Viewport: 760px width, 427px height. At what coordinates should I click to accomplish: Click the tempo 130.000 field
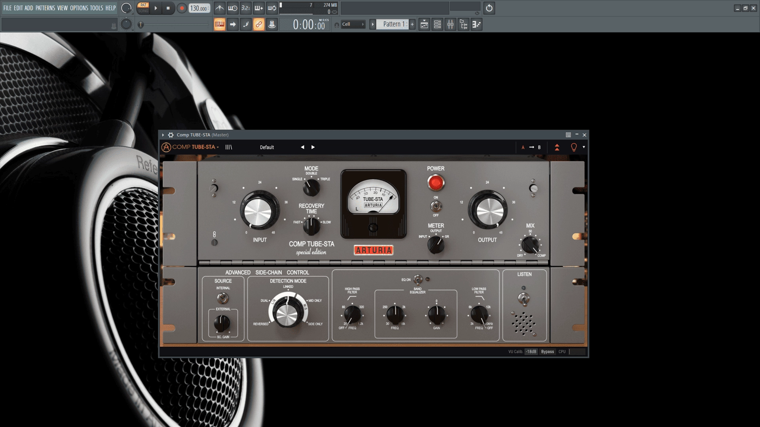coord(199,8)
